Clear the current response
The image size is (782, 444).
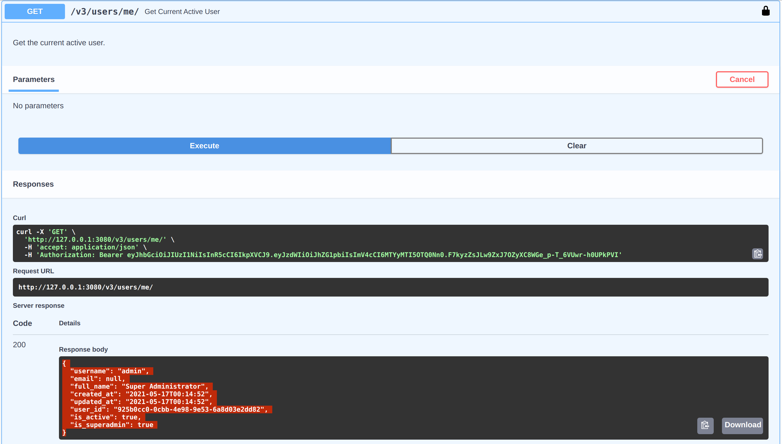pyautogui.click(x=576, y=146)
